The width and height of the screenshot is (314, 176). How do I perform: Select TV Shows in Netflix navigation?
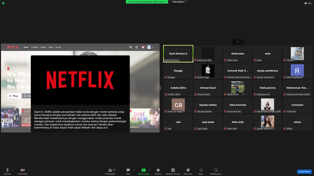(34, 47)
